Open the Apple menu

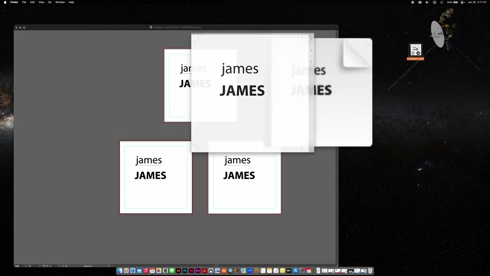[5, 2]
